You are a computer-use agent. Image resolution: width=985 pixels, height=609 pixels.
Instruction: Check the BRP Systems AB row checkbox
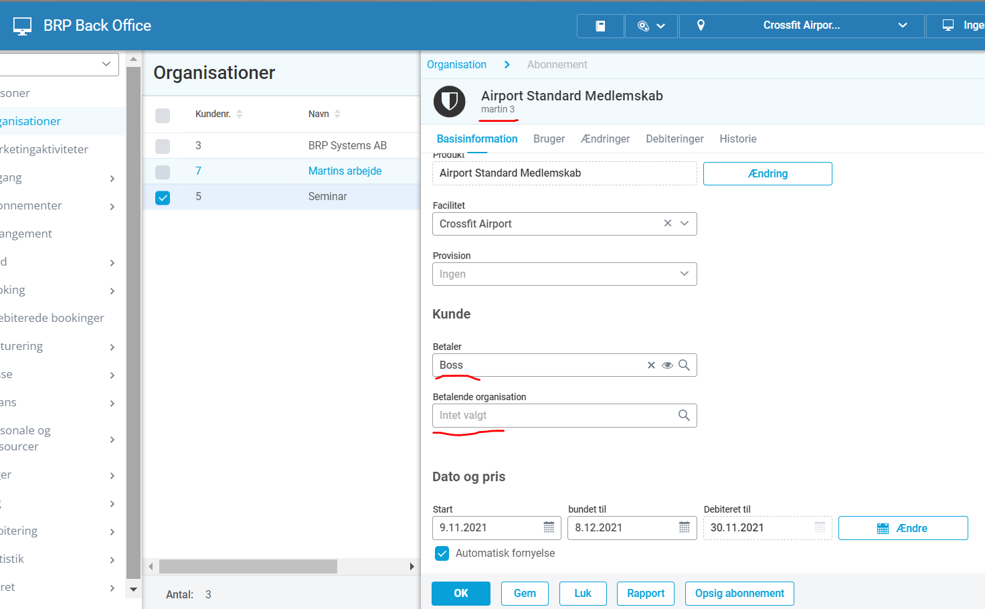[163, 146]
